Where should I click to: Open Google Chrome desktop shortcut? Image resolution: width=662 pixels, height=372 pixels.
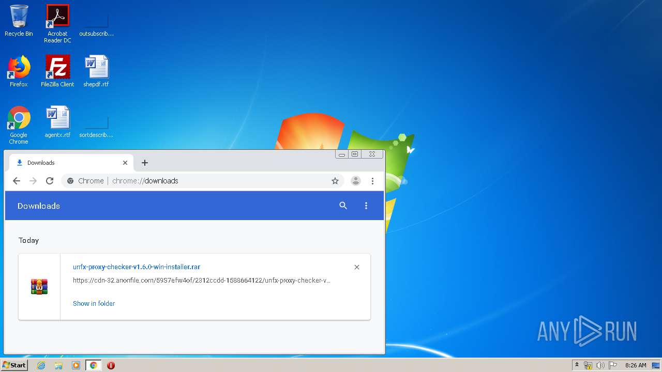click(19, 125)
